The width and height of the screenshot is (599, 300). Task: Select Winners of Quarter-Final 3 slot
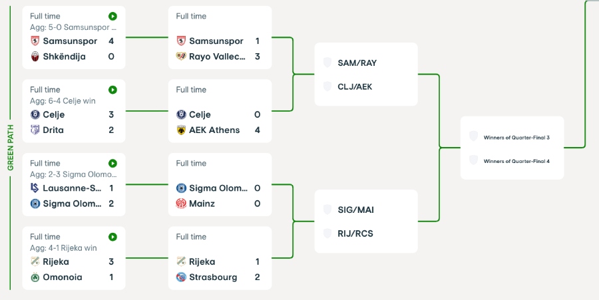(516, 137)
